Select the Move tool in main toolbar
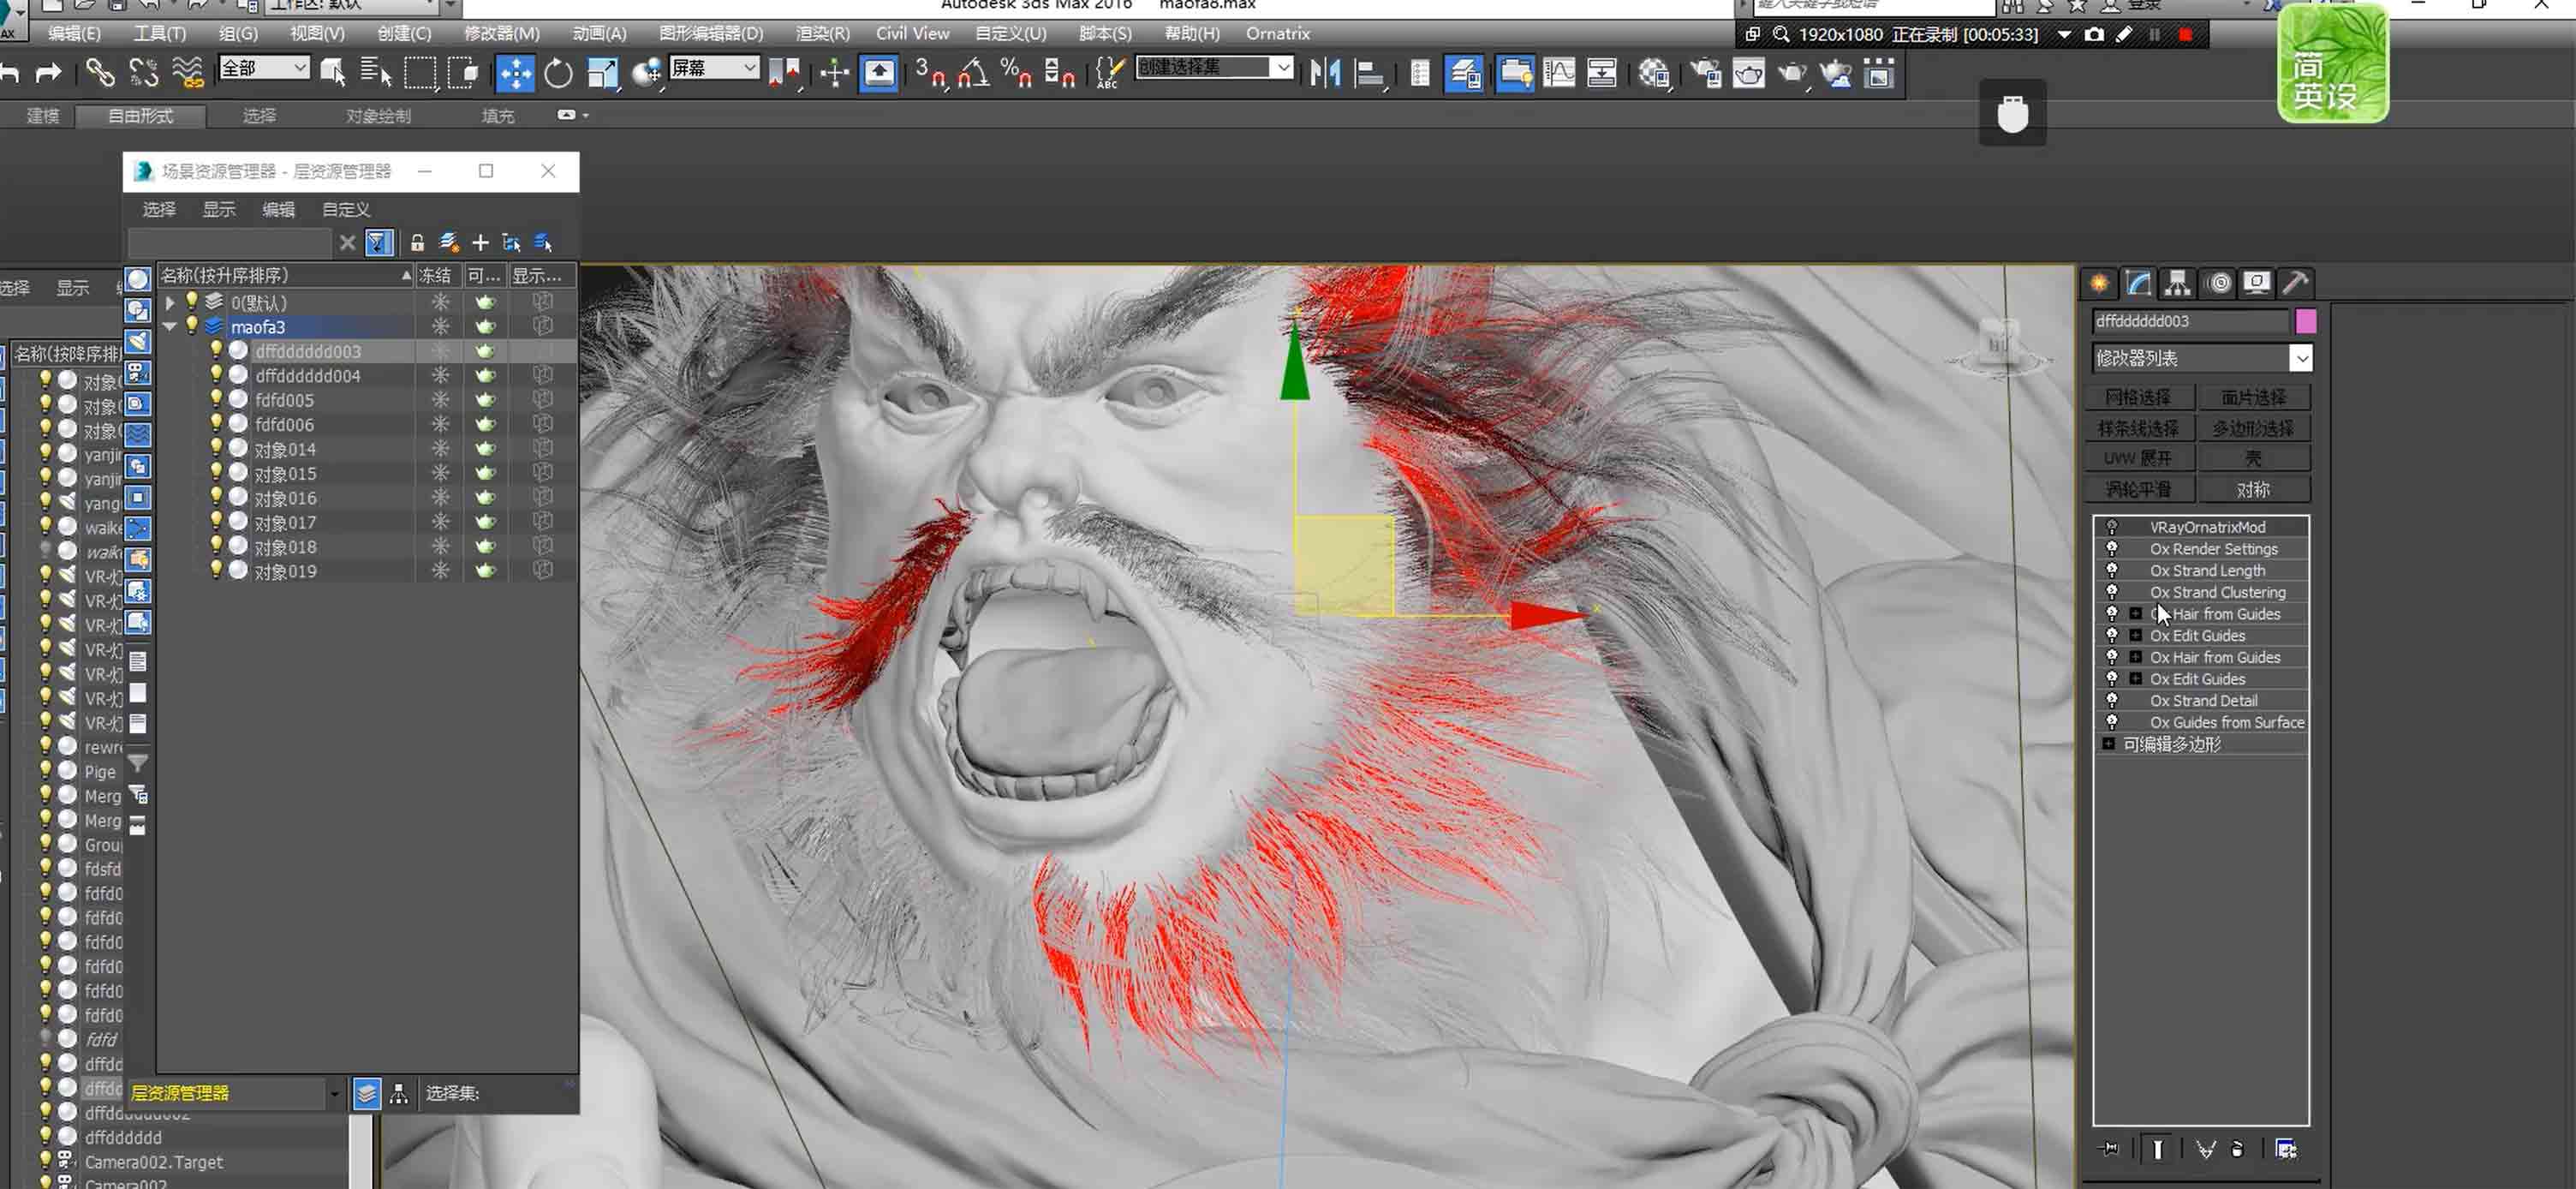Image resolution: width=2576 pixels, height=1189 pixels. tap(515, 73)
